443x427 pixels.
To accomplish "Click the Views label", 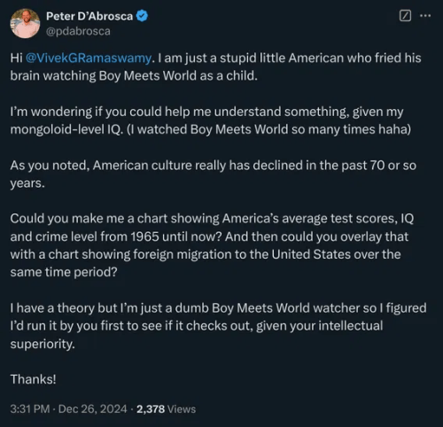I will (182, 409).
